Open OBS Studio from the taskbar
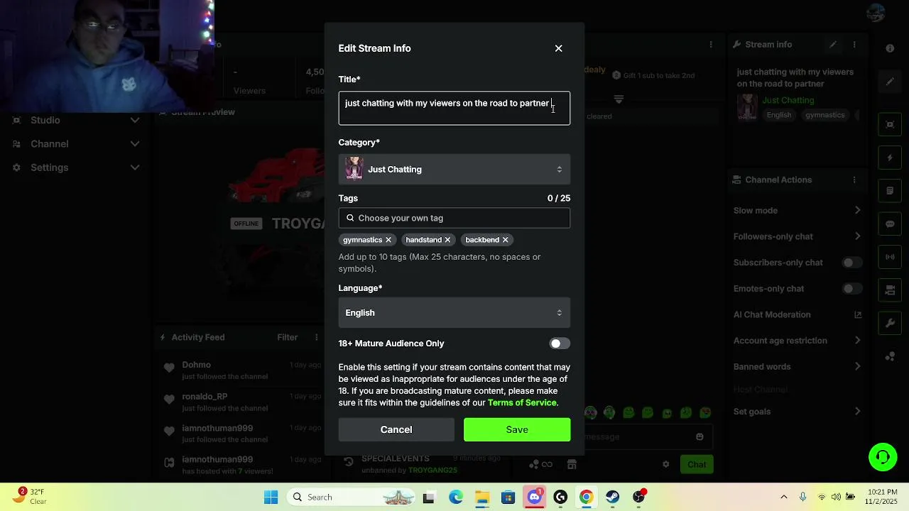Screen dimensions: 909x511 tap(638, 497)
